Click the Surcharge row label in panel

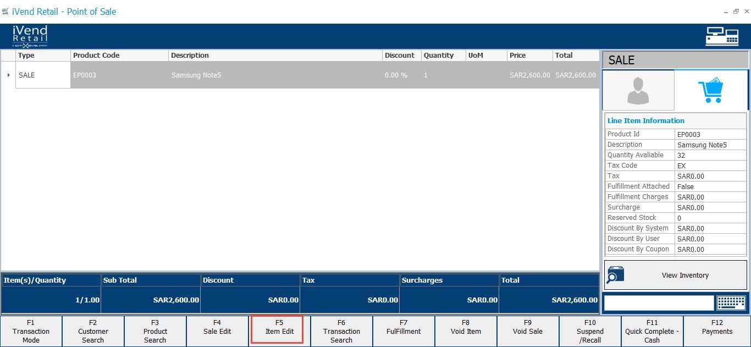pyautogui.click(x=623, y=207)
